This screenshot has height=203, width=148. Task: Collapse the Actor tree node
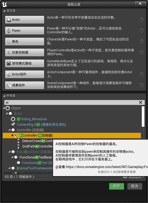[7, 113]
